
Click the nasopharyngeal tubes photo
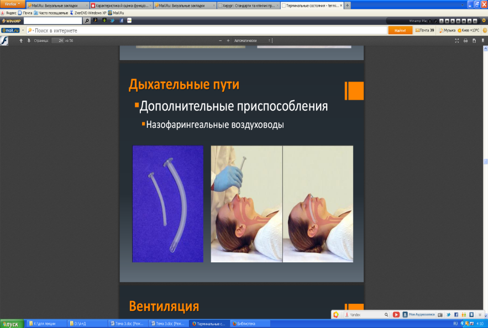click(168, 204)
